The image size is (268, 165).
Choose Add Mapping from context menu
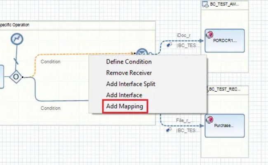125,106
